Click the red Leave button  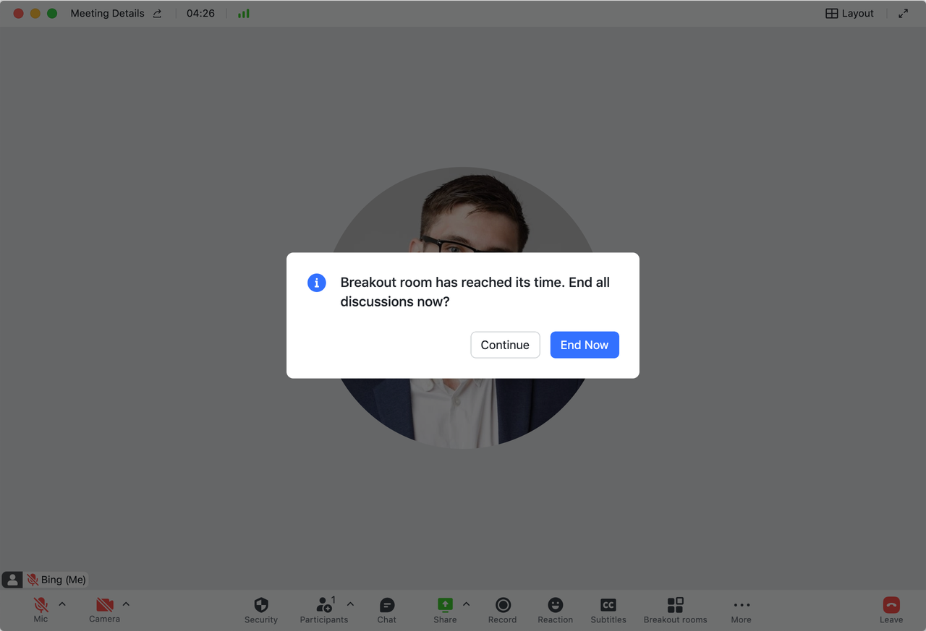coord(891,605)
